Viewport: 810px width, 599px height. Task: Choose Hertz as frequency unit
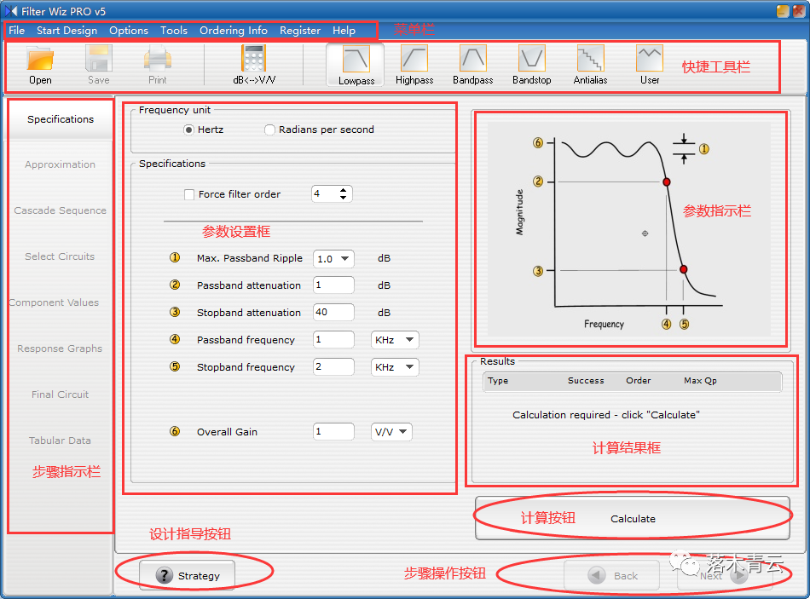tap(188, 130)
